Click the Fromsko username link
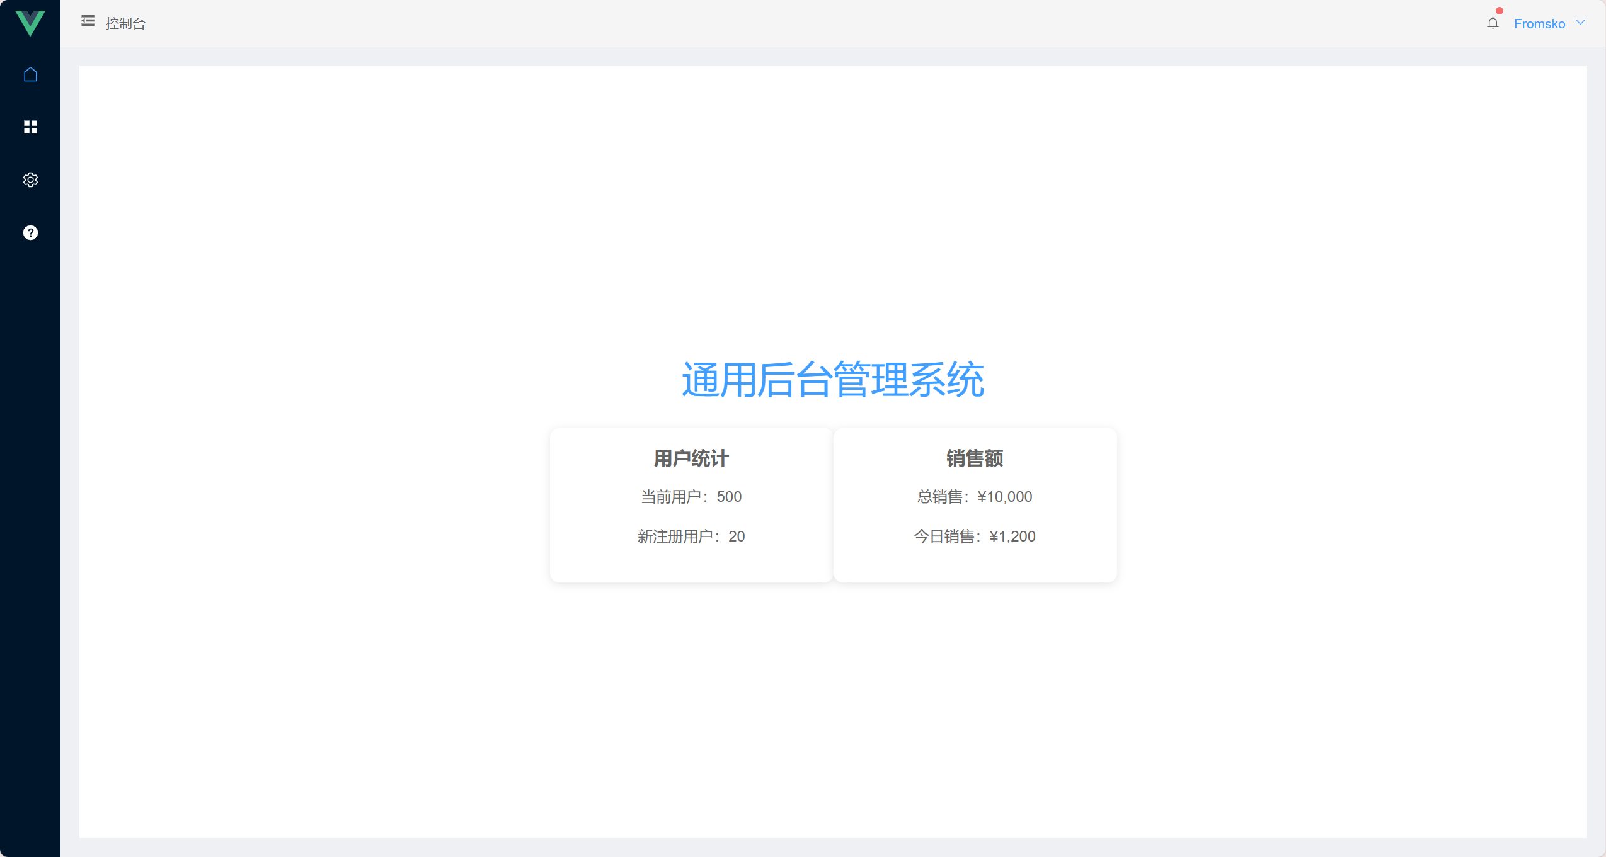The height and width of the screenshot is (857, 1606). (x=1539, y=24)
